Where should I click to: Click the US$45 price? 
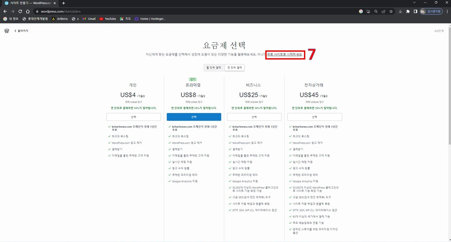tap(309, 95)
